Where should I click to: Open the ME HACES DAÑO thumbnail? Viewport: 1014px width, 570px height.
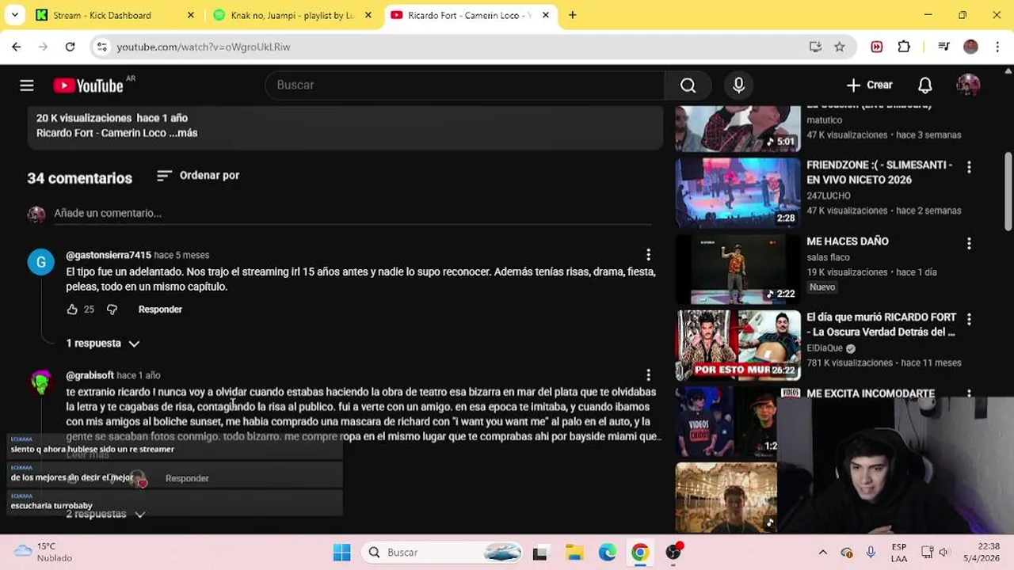point(738,269)
